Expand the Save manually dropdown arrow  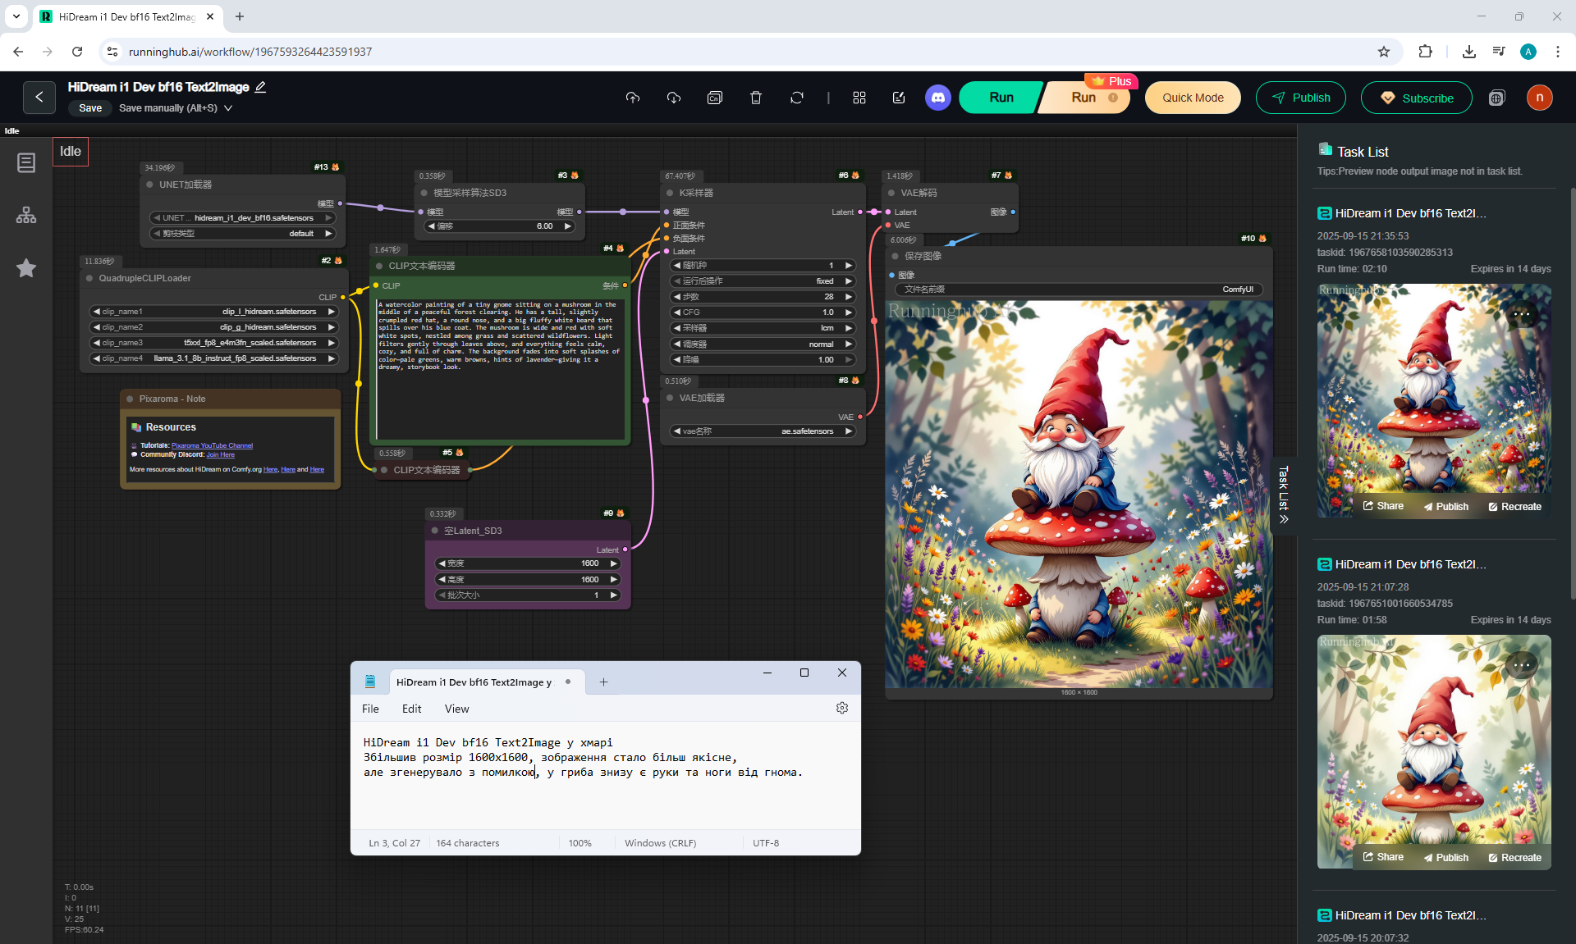pyautogui.click(x=228, y=108)
